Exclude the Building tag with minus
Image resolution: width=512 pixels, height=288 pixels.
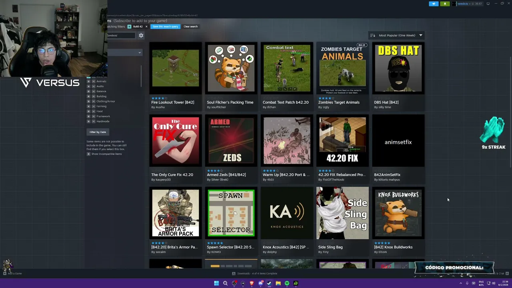[x=94, y=96]
